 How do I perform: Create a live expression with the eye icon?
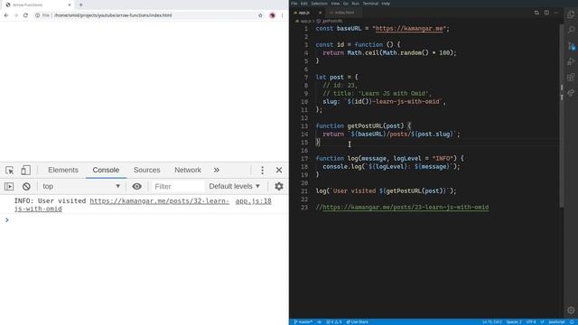[x=136, y=187]
